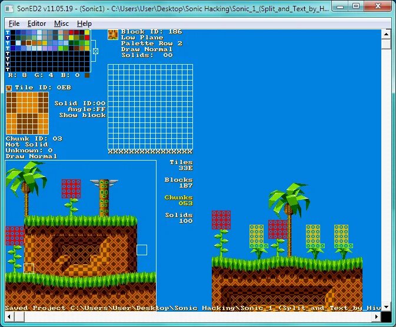The image size is (396, 327).
Task: Click the horizontal scrollbar right arrow
Action: 377,316
